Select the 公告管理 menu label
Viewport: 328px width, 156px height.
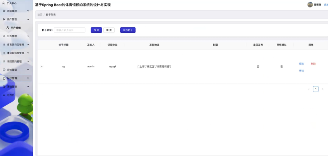pyautogui.click(x=12, y=36)
